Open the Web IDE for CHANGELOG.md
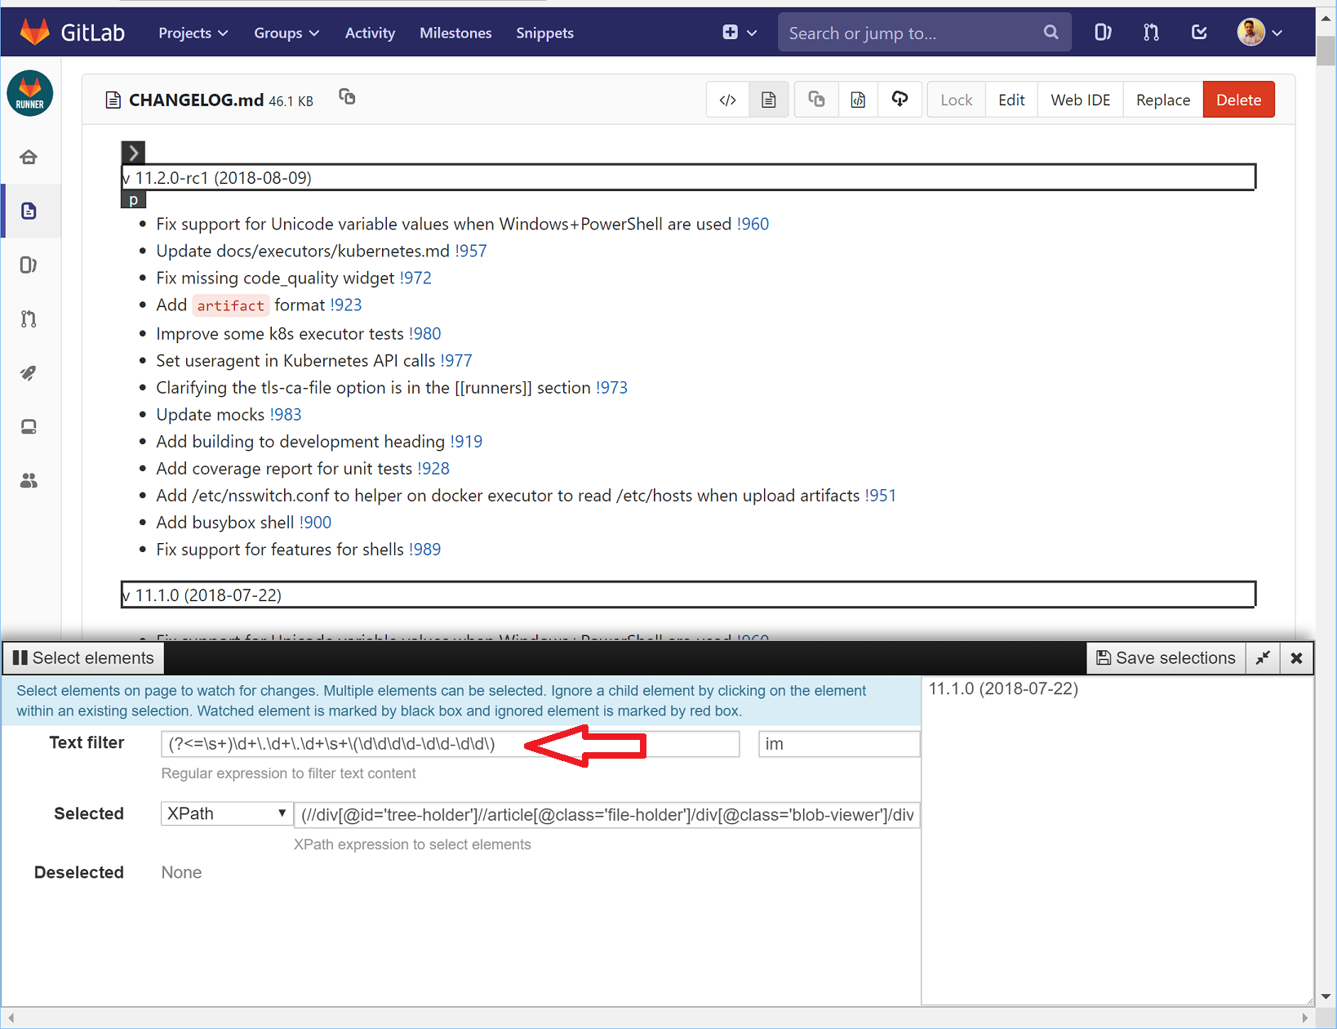 pyautogui.click(x=1079, y=99)
